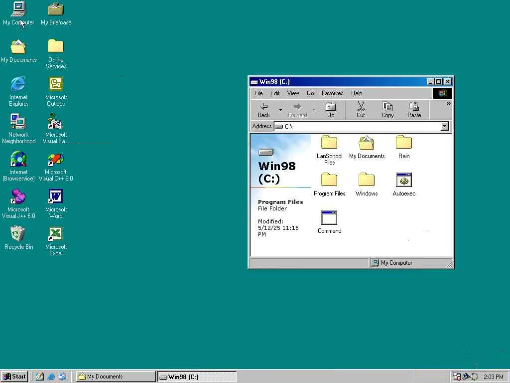The width and height of the screenshot is (510, 383).
Task: Click the Start button
Action: click(x=14, y=377)
